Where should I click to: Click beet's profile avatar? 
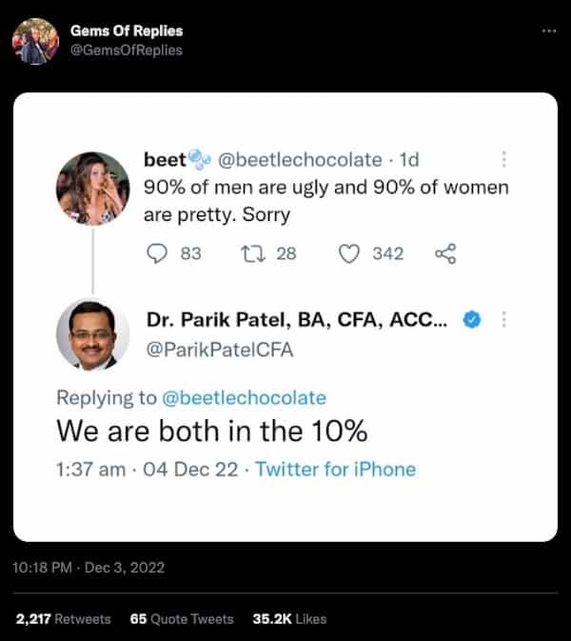click(x=93, y=188)
